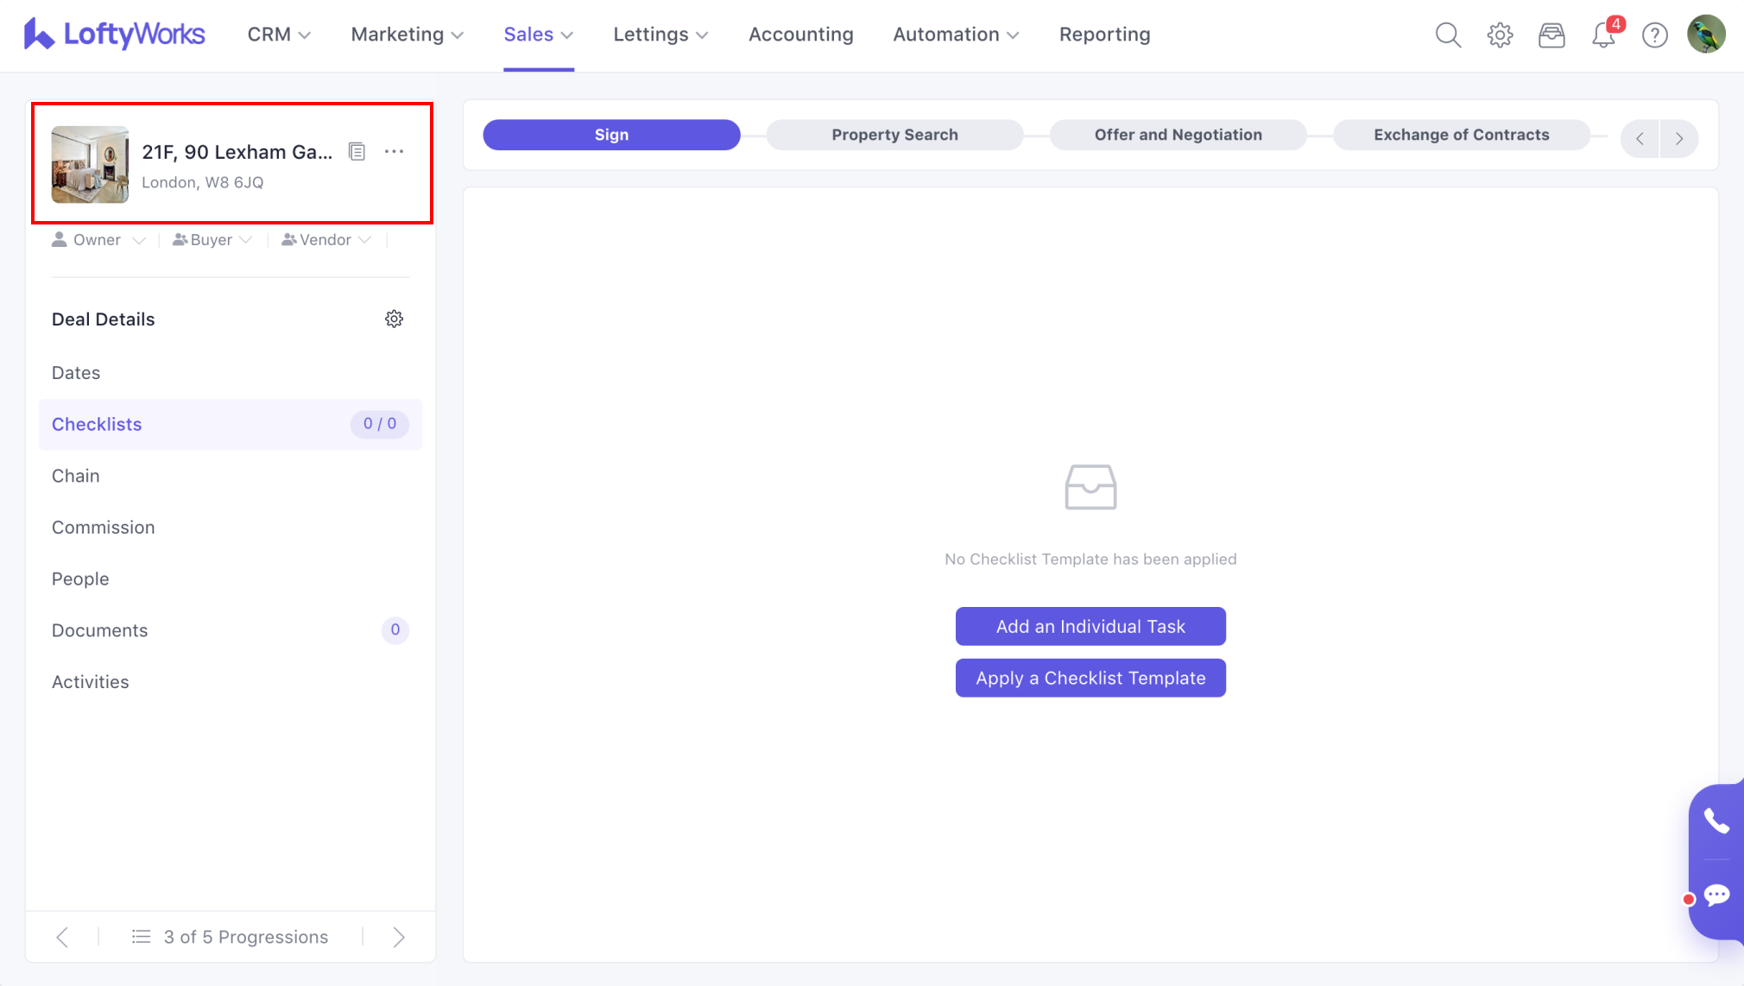Image resolution: width=1744 pixels, height=986 pixels.
Task: Expand the Buyer dropdown
Action: pyautogui.click(x=212, y=240)
